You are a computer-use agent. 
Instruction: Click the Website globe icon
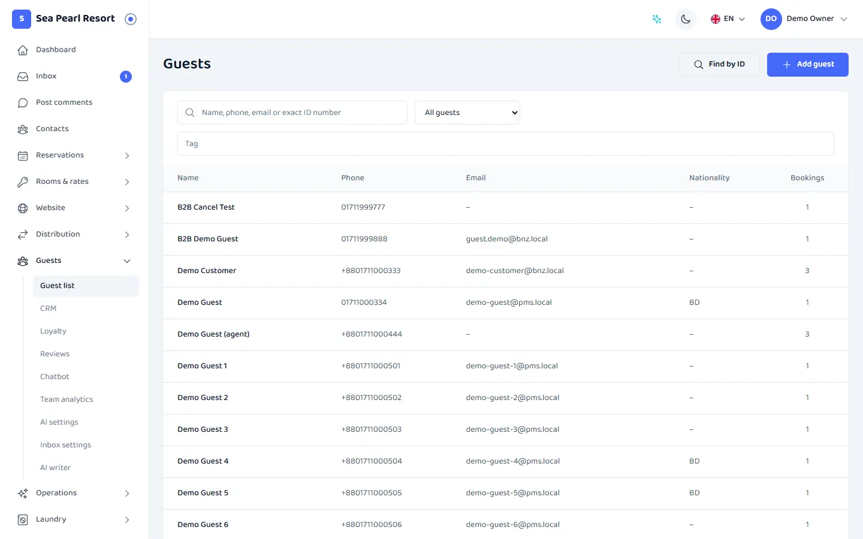[23, 208]
